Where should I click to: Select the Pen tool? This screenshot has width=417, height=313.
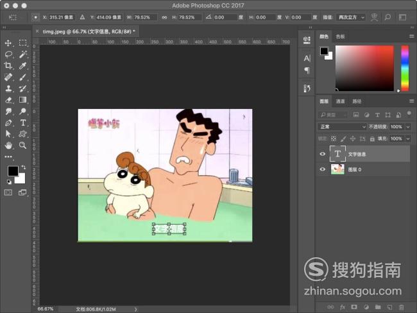pyautogui.click(x=8, y=123)
